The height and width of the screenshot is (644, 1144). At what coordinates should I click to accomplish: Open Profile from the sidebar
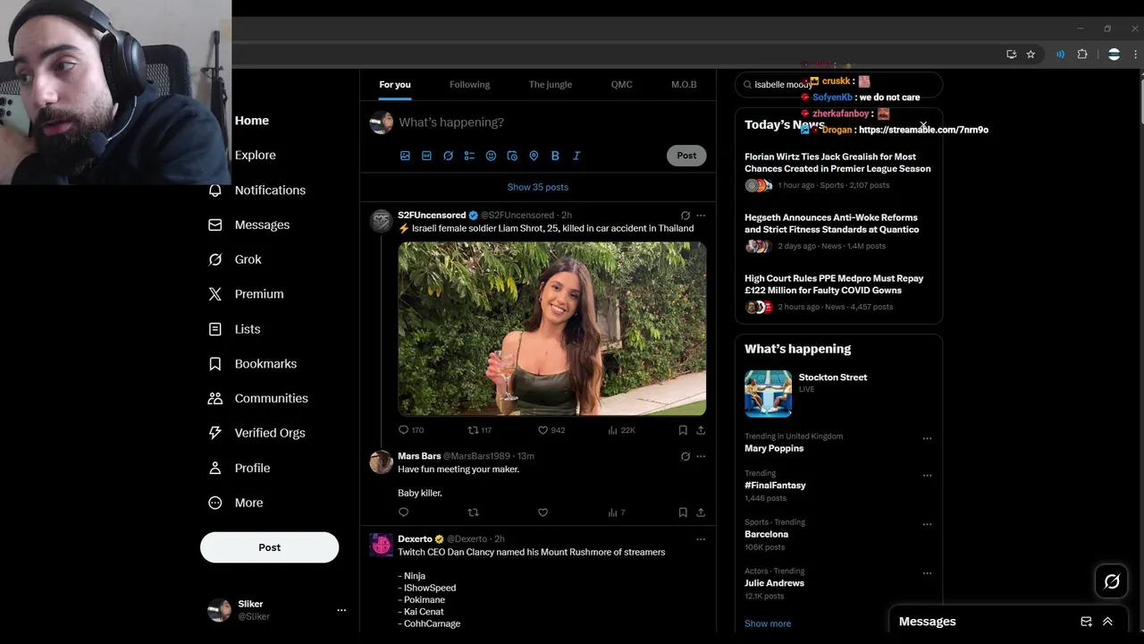click(239, 468)
